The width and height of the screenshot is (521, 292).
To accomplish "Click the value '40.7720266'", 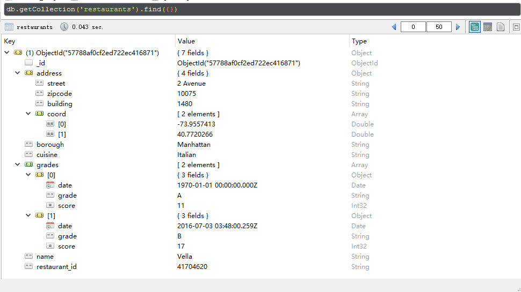I will [195, 134].
